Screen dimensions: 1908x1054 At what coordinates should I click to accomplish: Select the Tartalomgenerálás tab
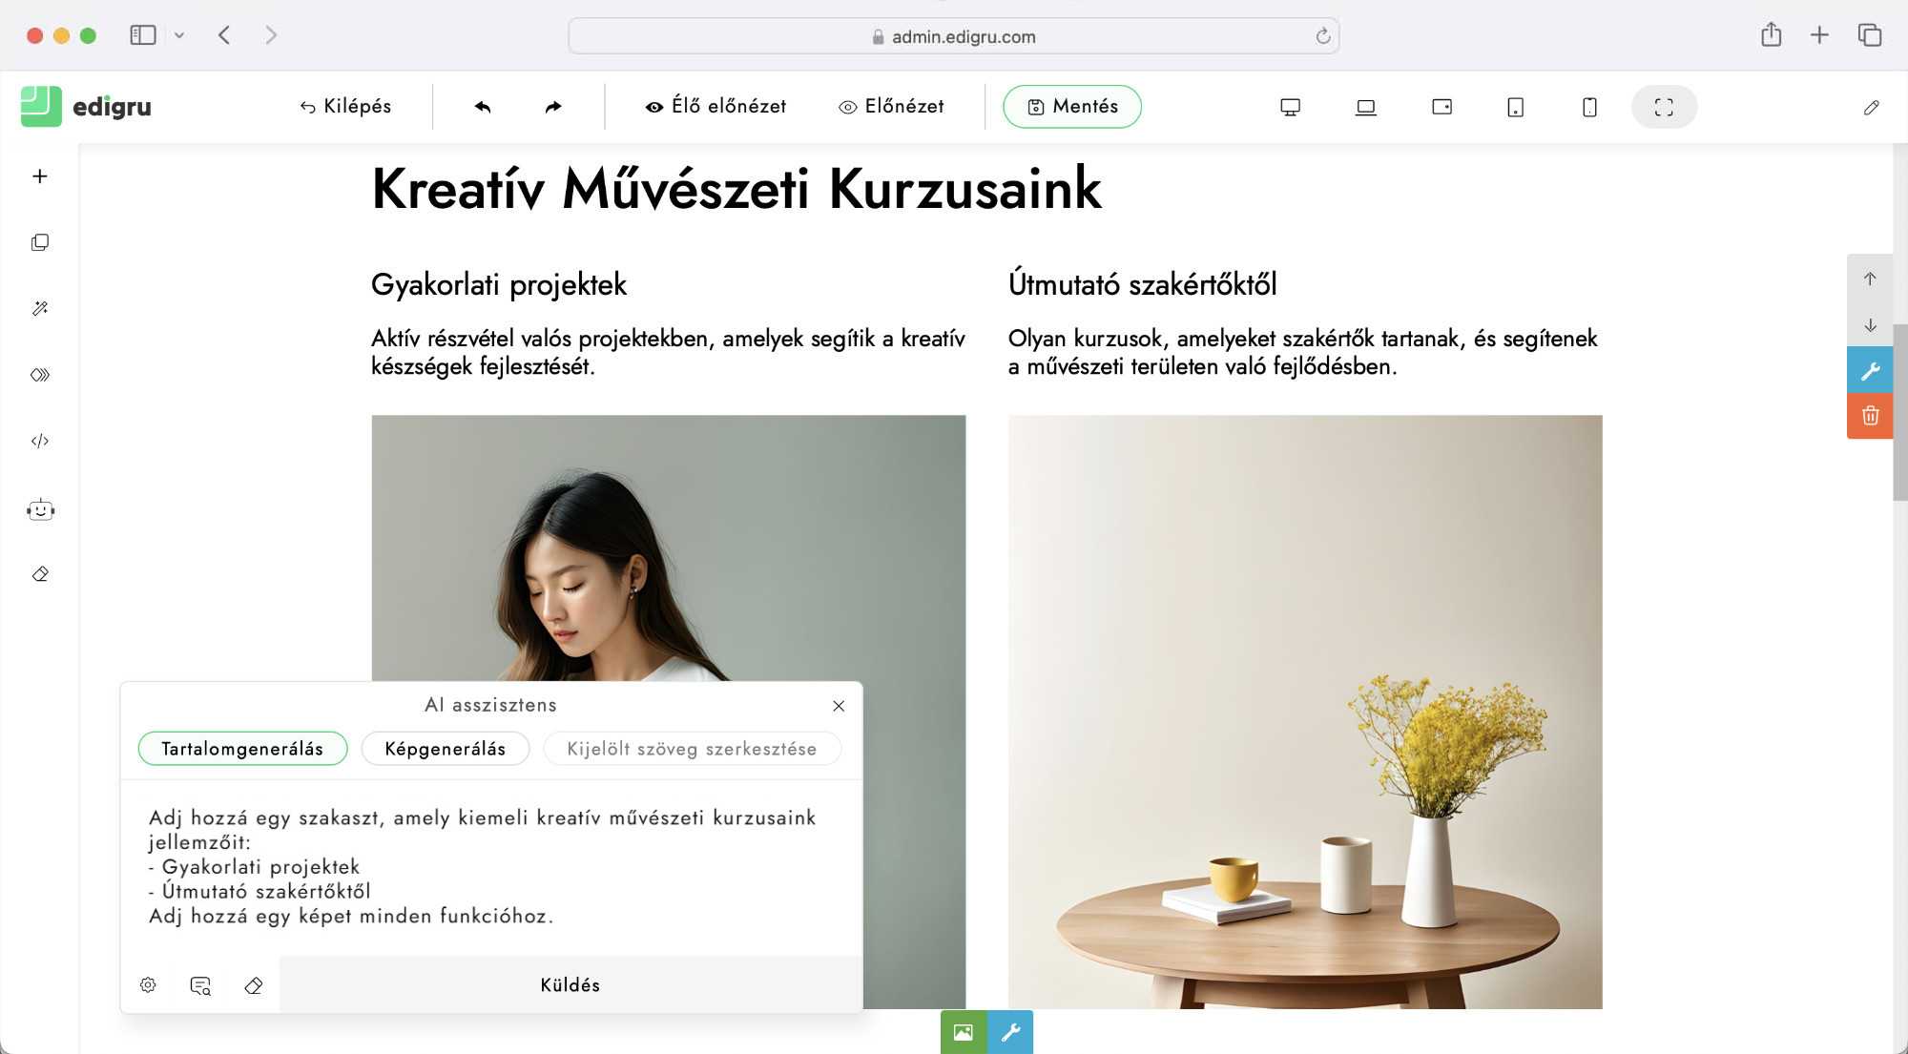[242, 749]
